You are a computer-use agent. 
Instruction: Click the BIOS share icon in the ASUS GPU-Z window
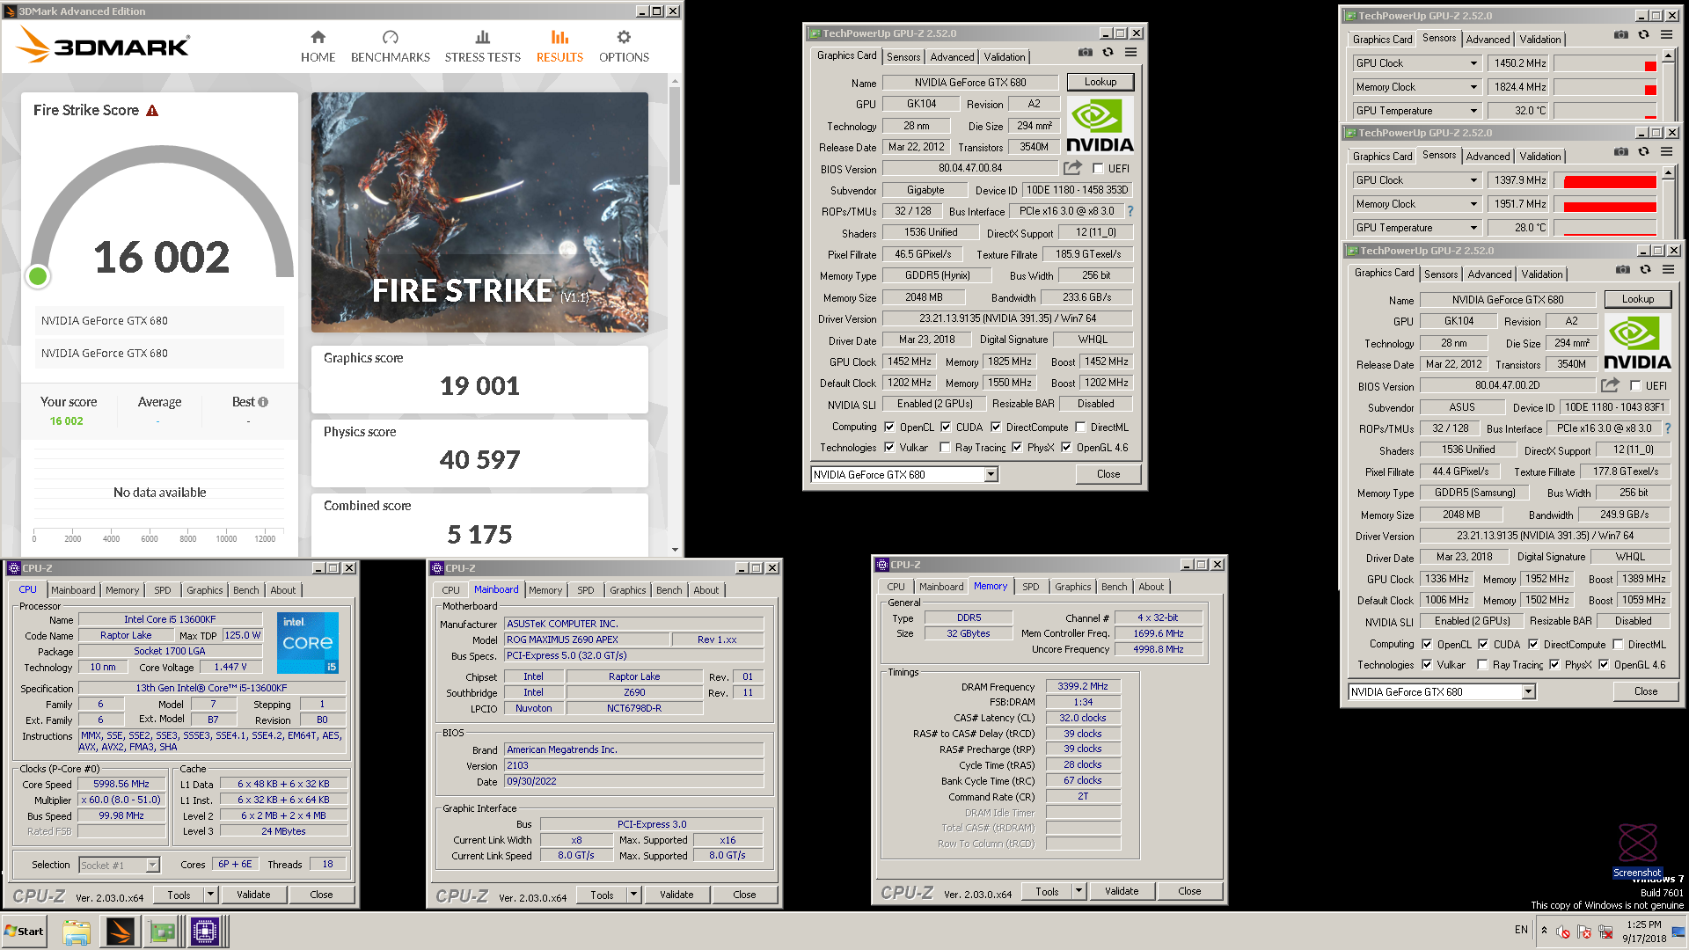1610,385
